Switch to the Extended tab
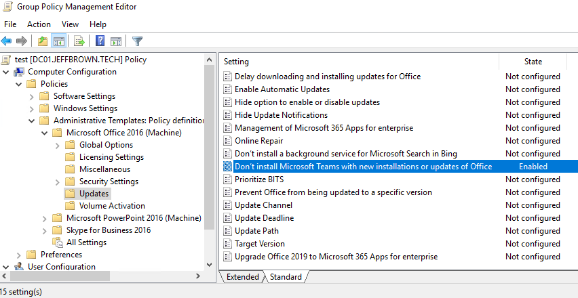The image size is (578, 298). pos(243,276)
